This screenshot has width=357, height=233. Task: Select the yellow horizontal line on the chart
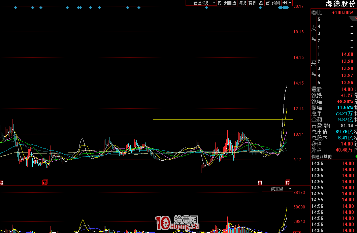(x=153, y=119)
